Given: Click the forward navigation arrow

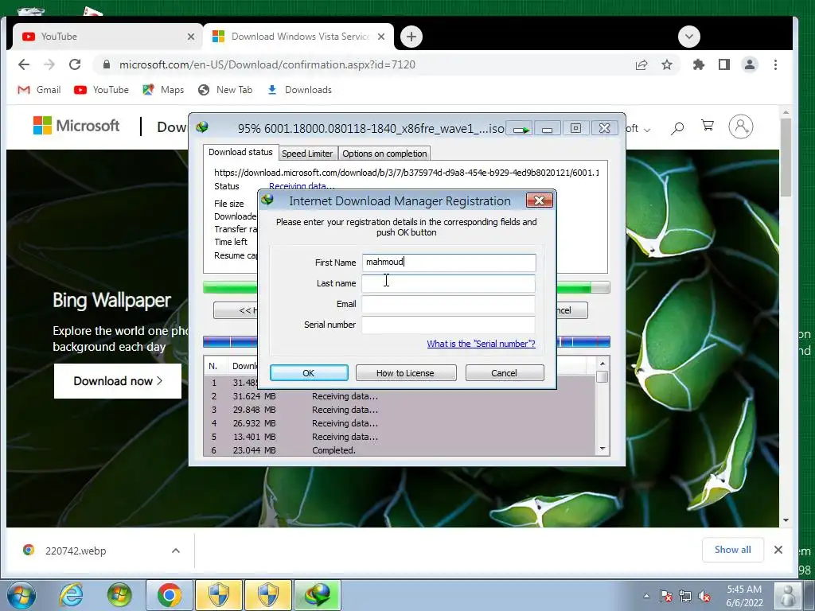Looking at the screenshot, I should pos(49,64).
